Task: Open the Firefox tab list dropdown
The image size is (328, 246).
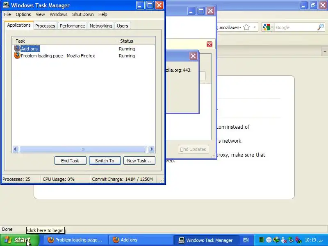Action: (325, 52)
